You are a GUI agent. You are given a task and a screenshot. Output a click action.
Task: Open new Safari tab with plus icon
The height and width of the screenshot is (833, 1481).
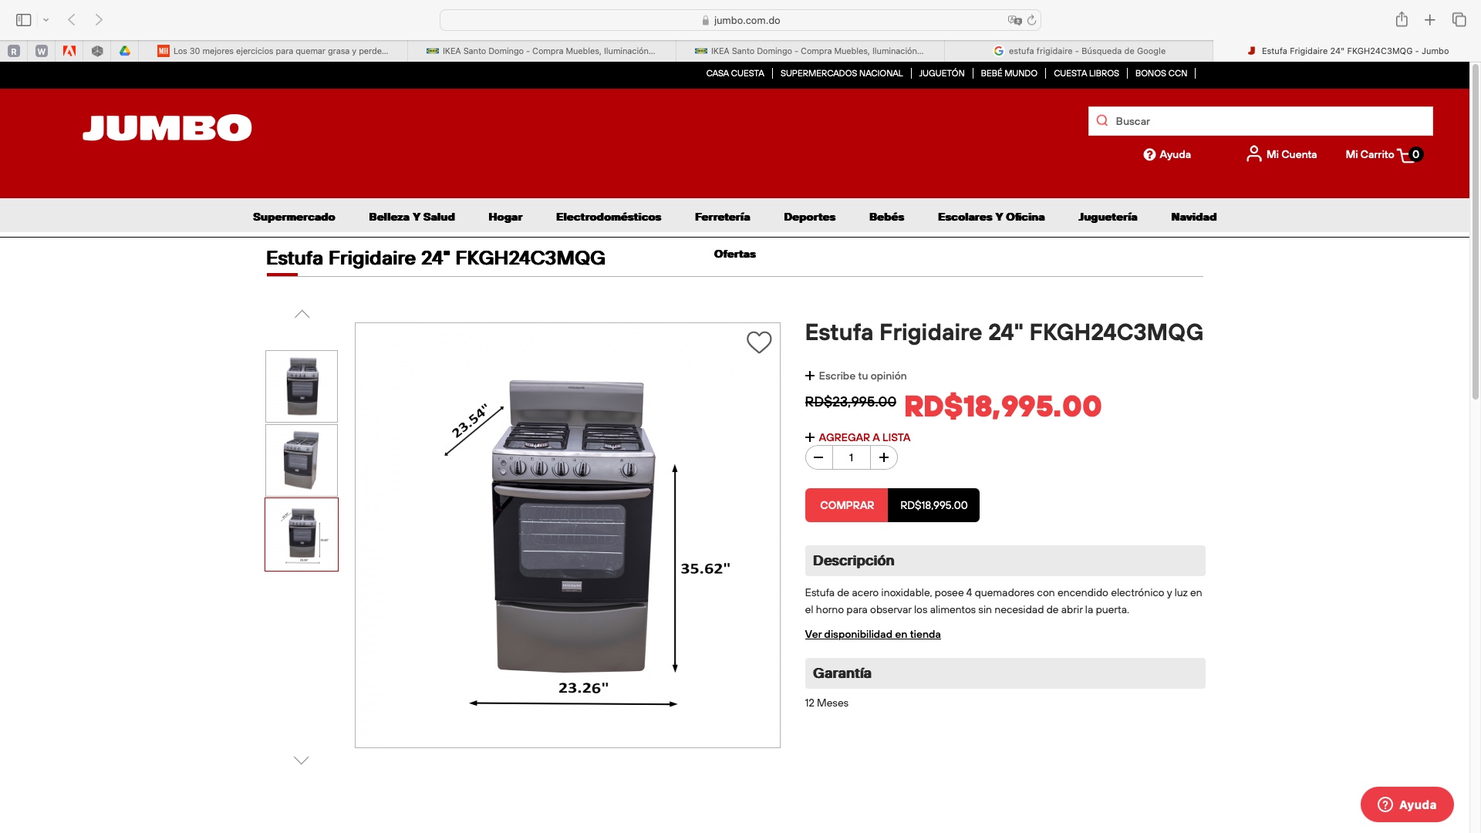tap(1430, 20)
